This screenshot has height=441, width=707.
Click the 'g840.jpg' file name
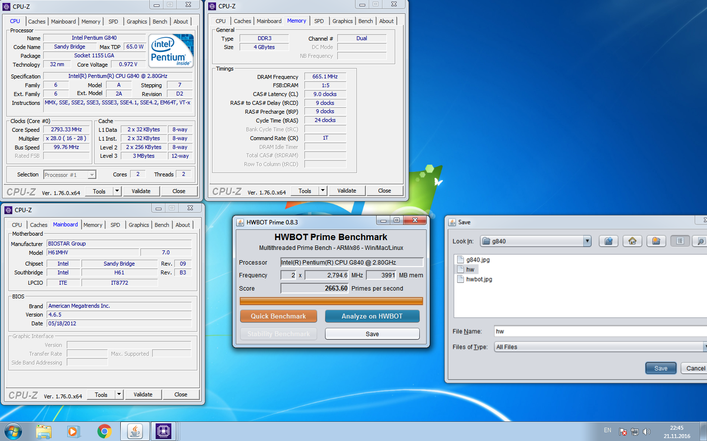pyautogui.click(x=478, y=260)
